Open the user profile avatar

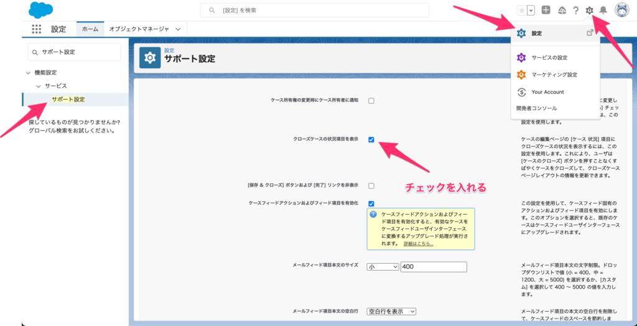point(621,11)
